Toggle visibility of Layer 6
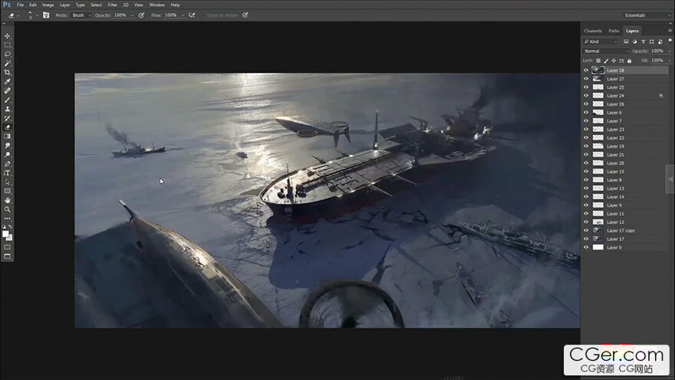The image size is (675, 380). [586, 112]
